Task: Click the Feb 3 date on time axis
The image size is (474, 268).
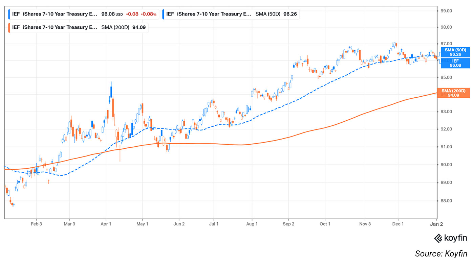Action: [36, 224]
